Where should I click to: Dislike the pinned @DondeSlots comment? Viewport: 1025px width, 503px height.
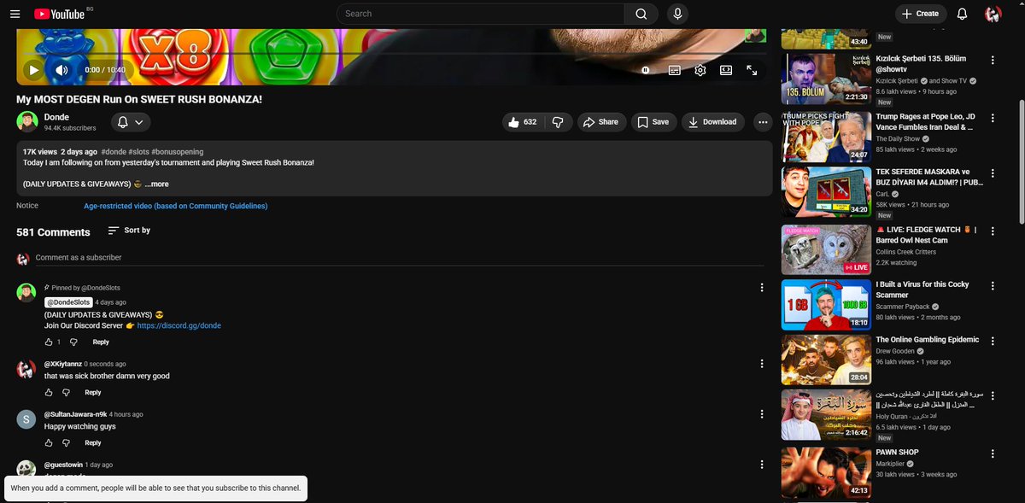click(x=73, y=342)
